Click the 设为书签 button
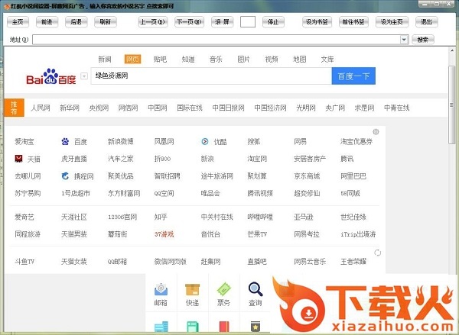This screenshot has width=459, height=335. [x=317, y=22]
